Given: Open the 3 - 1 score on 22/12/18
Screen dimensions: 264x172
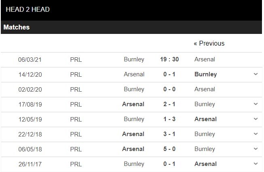Looking at the screenshot, I should point(169,134).
